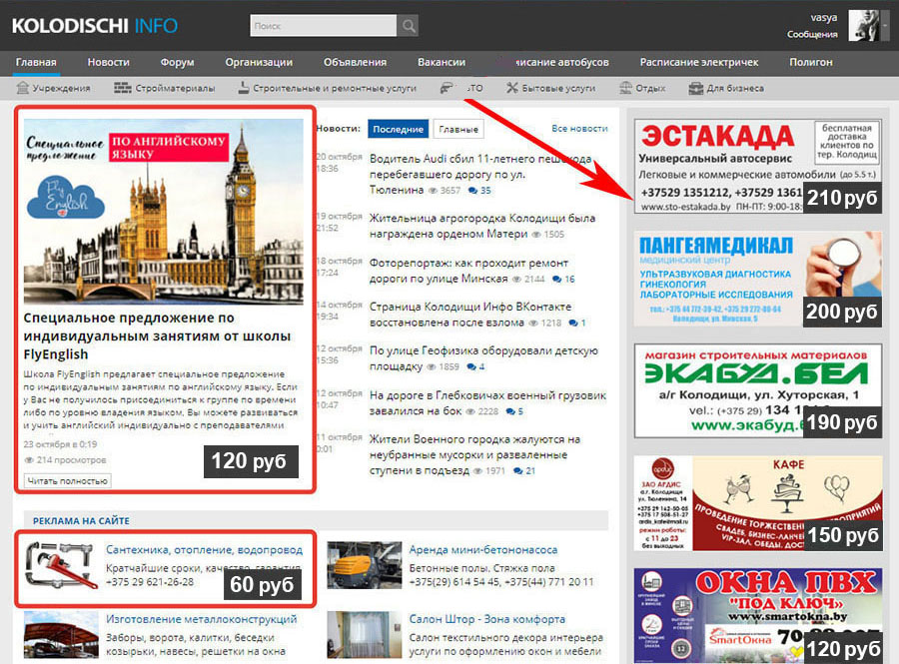The image size is (899, 664).
Task: Click the Стройматериалы bricks icon
Action: click(122, 88)
